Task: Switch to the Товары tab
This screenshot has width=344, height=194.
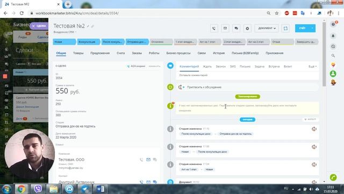Action: click(78, 53)
